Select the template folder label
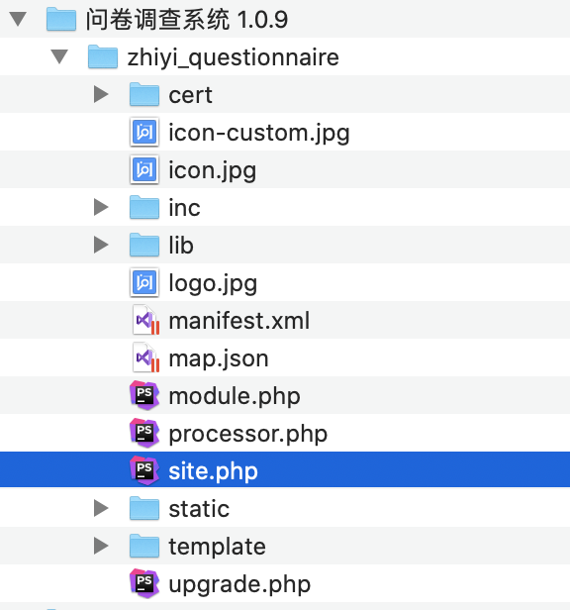570x610 pixels. (217, 547)
